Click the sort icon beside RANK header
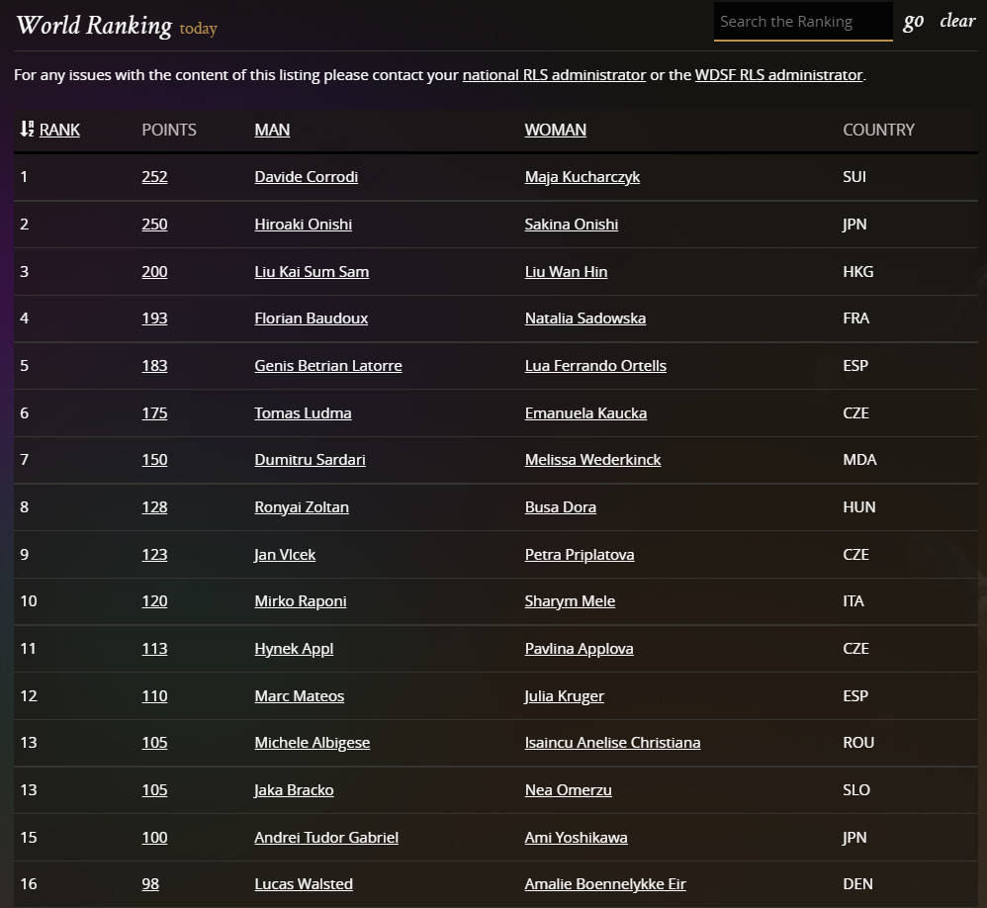 tap(27, 130)
